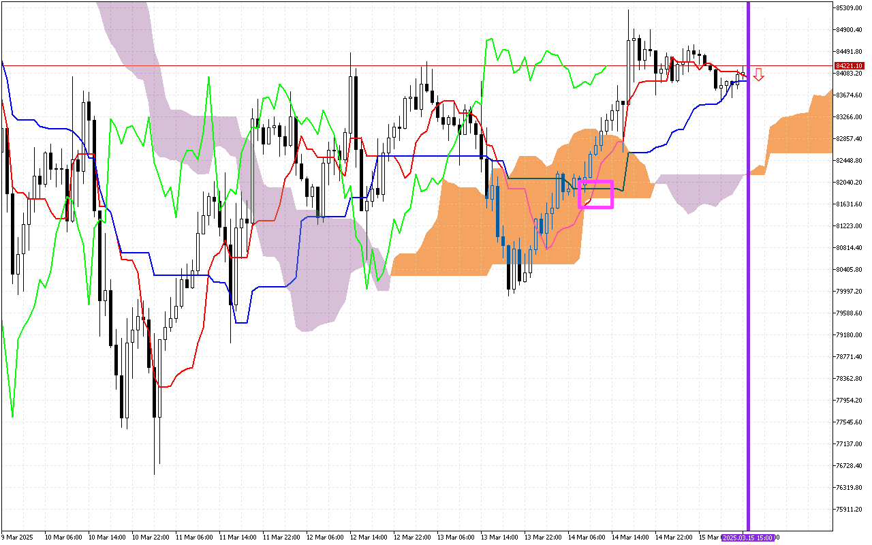Click the red down arrow signal icon
Image resolution: width=872 pixels, height=545 pixels.
[758, 75]
